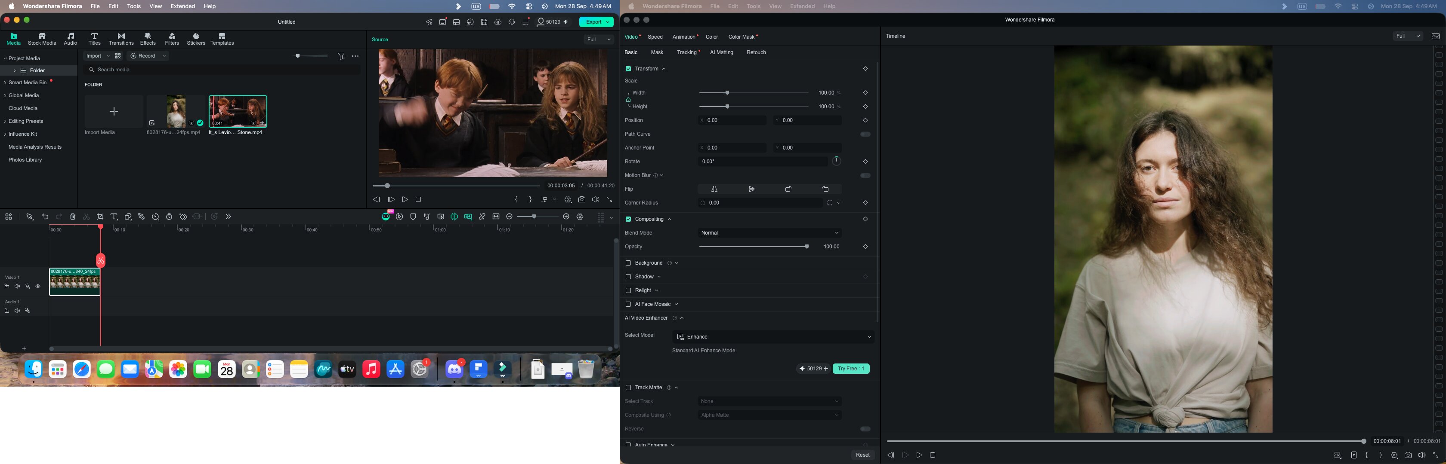Enable the Shadow checkbox
The width and height of the screenshot is (1446, 464).
(x=628, y=278)
